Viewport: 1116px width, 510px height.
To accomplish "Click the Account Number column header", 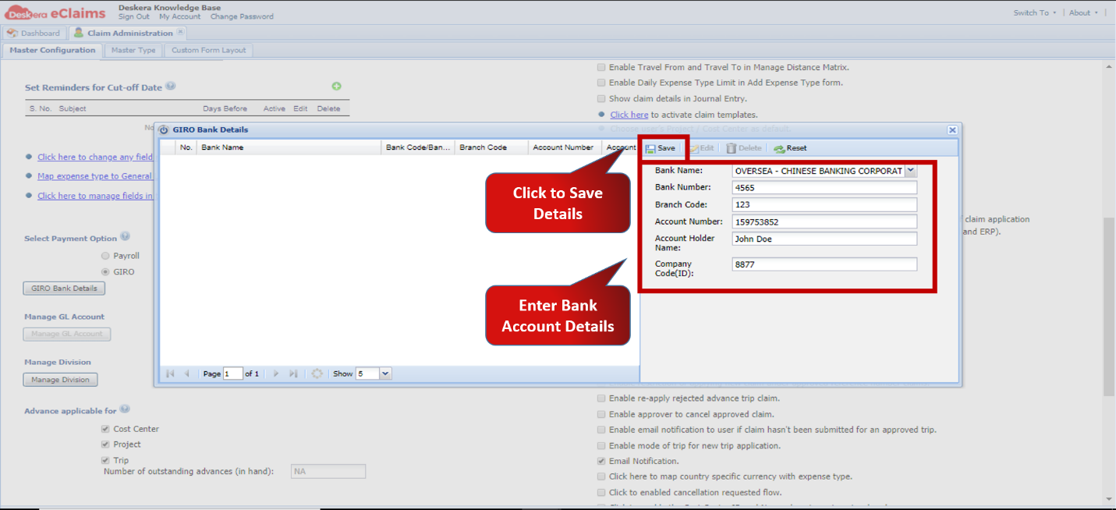I will 565,147.
